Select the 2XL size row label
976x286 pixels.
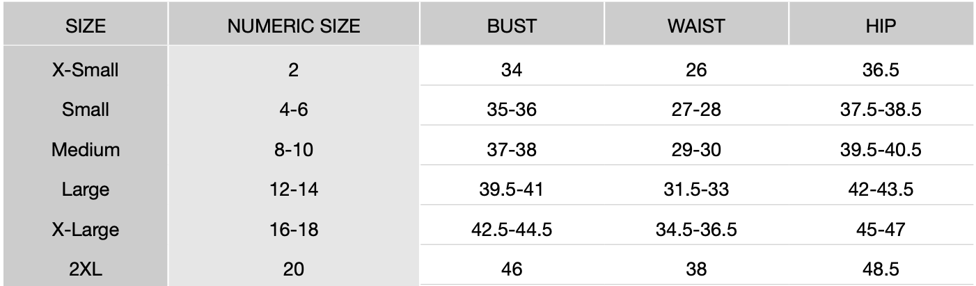[x=85, y=269]
